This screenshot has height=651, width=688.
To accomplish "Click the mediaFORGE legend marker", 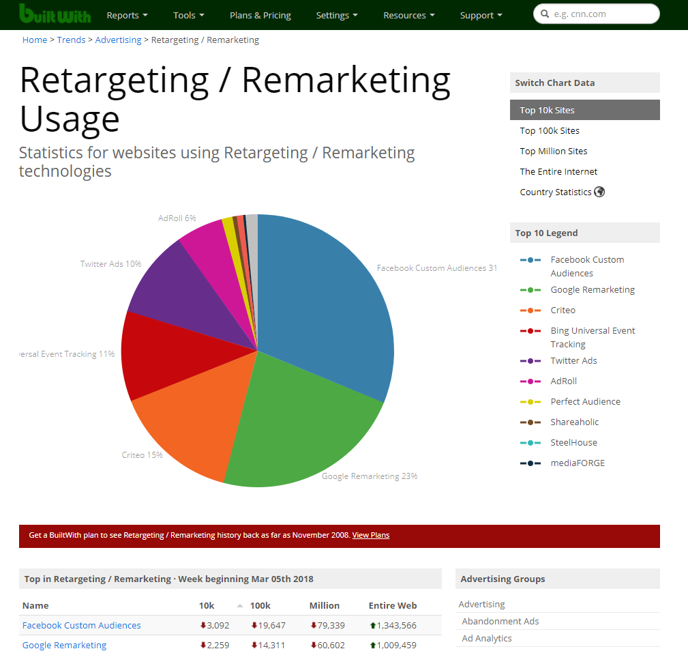I will pyautogui.click(x=530, y=463).
